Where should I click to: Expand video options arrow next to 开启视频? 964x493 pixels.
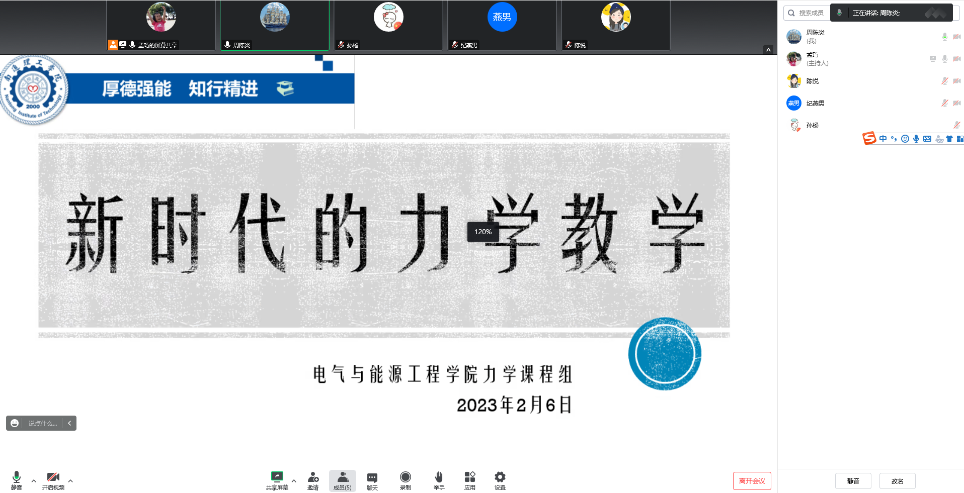pos(70,481)
